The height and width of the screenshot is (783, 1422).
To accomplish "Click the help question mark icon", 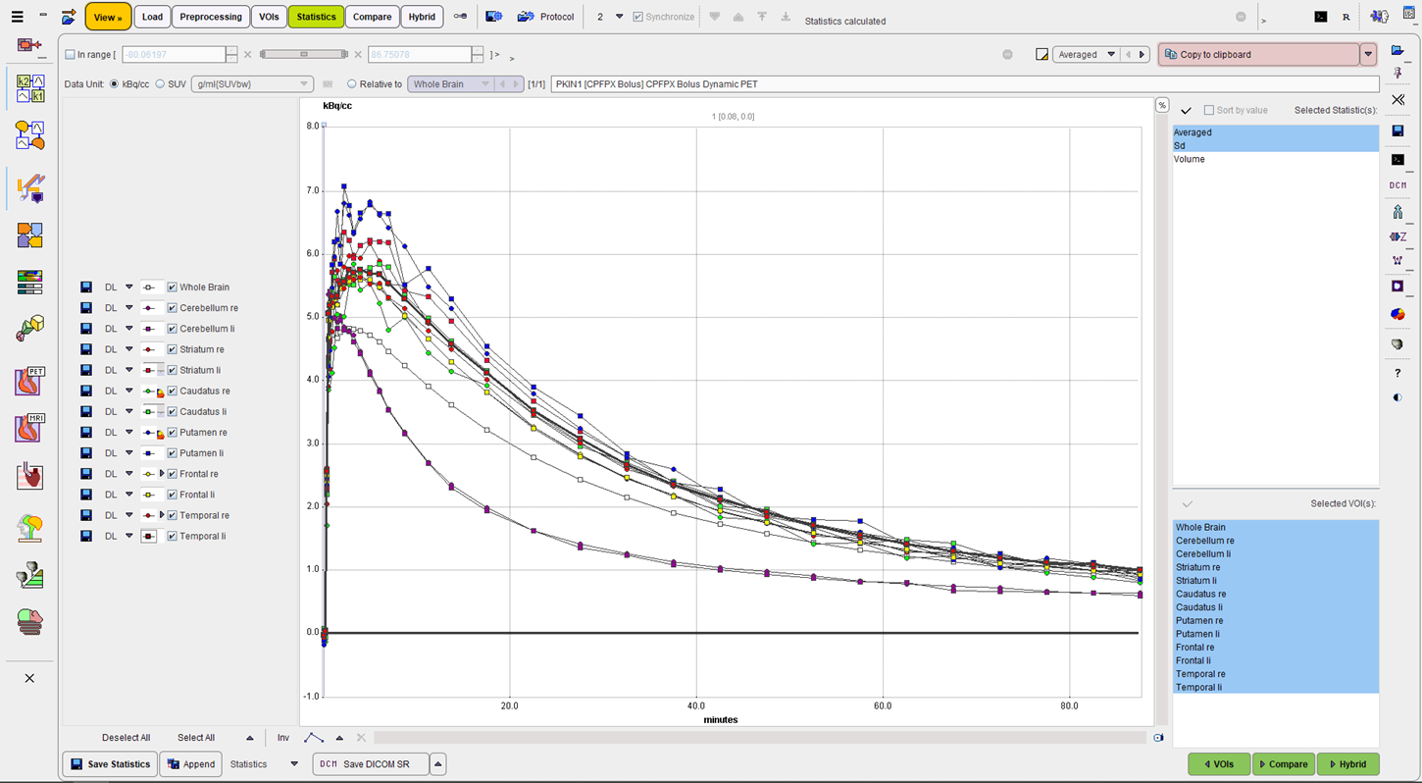I will tap(1397, 374).
